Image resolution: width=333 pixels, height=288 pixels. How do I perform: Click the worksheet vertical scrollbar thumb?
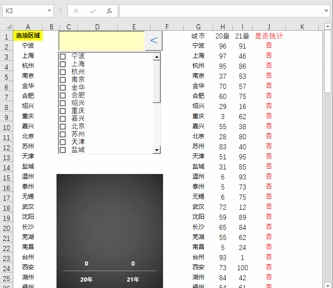[x=327, y=61]
